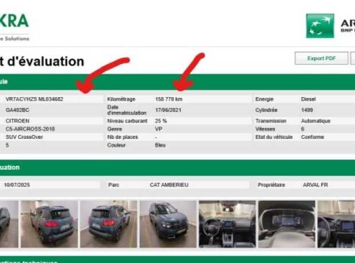This screenshot has width=355, height=263.
Task: Select Transmission value Automatique
Action: [x=315, y=121]
